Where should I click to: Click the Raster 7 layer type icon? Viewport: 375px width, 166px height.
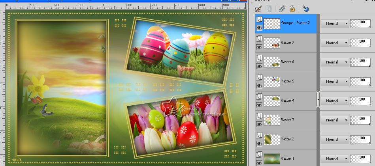259,39
